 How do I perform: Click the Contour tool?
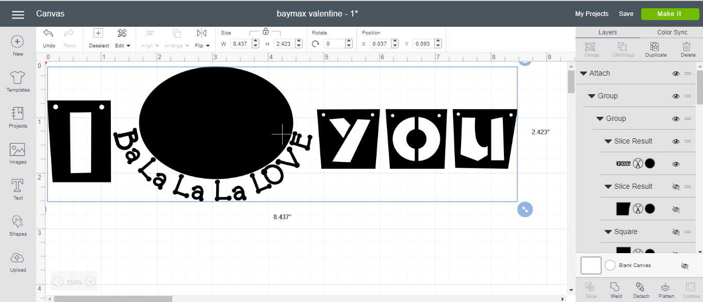point(691,290)
